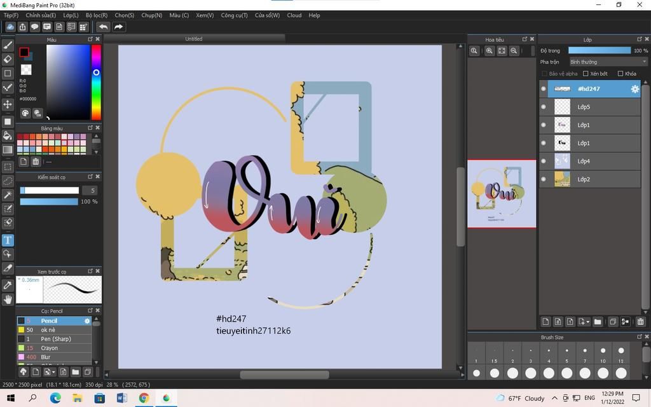Switch to the Untitled document tab

pos(194,39)
